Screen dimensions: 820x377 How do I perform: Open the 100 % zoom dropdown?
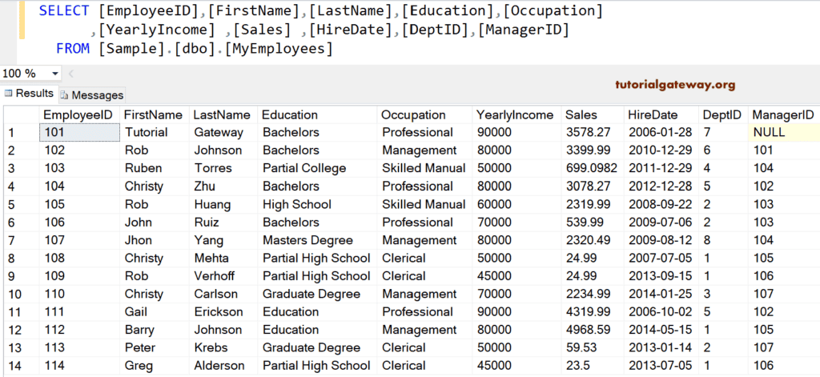(55, 74)
